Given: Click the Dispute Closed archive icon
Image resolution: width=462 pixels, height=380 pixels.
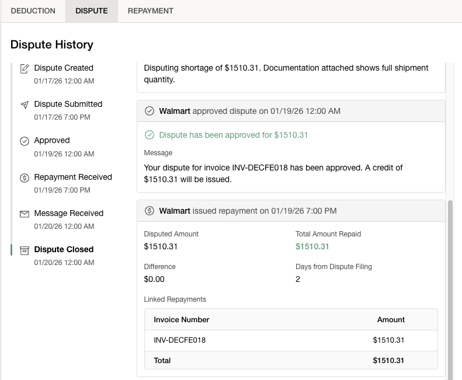Looking at the screenshot, I should tap(25, 250).
